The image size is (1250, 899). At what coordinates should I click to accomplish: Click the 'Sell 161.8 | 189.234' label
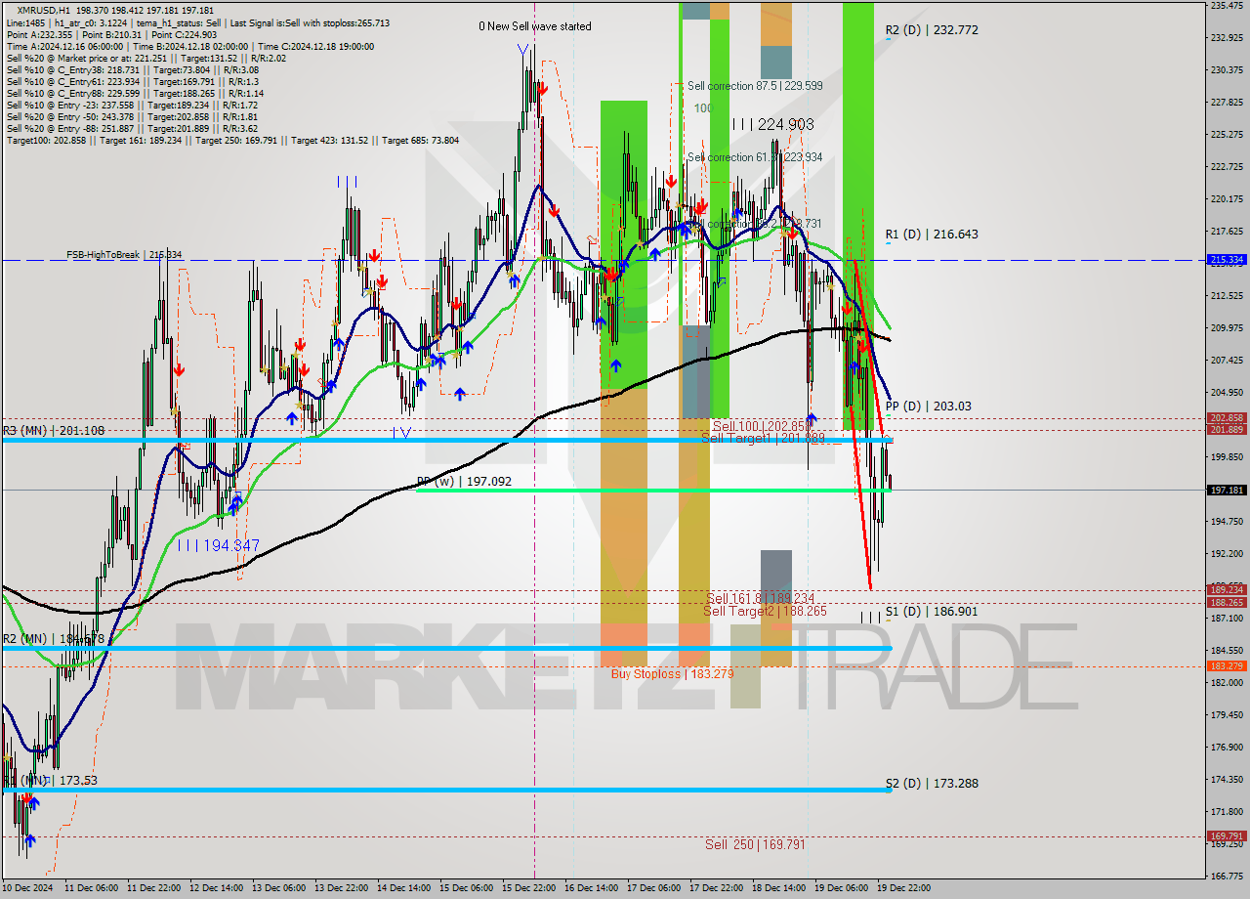click(760, 598)
